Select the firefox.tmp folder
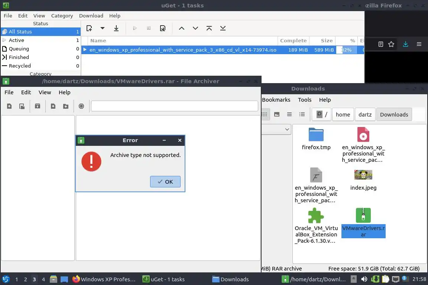Viewport: 428px width, 285px height. coord(316,138)
